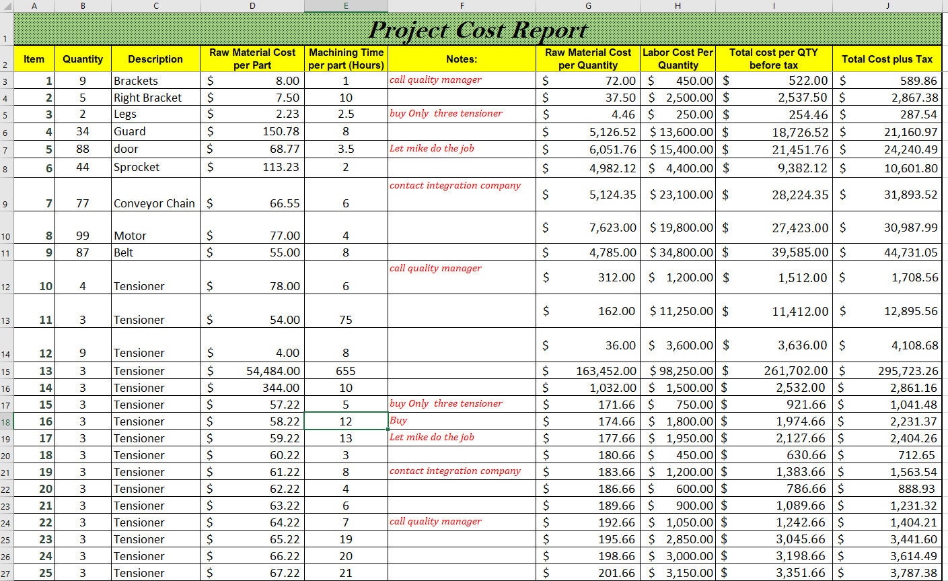This screenshot has width=948, height=581.
Task: Select the Conveyor Chain description cell
Action: (155, 202)
